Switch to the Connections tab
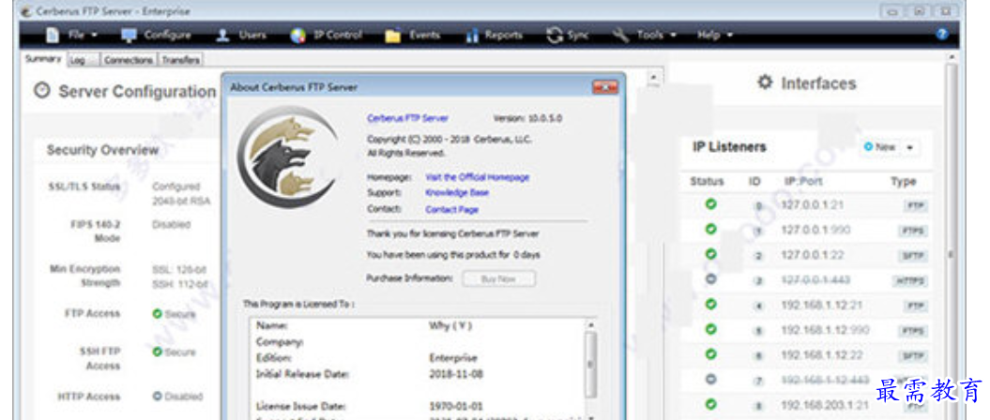Screen dimensions: 990x420 point(129,60)
